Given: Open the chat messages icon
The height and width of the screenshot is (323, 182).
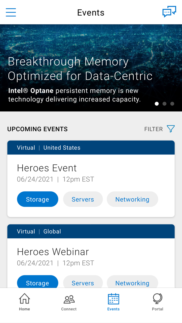Looking at the screenshot, I should (170, 12).
